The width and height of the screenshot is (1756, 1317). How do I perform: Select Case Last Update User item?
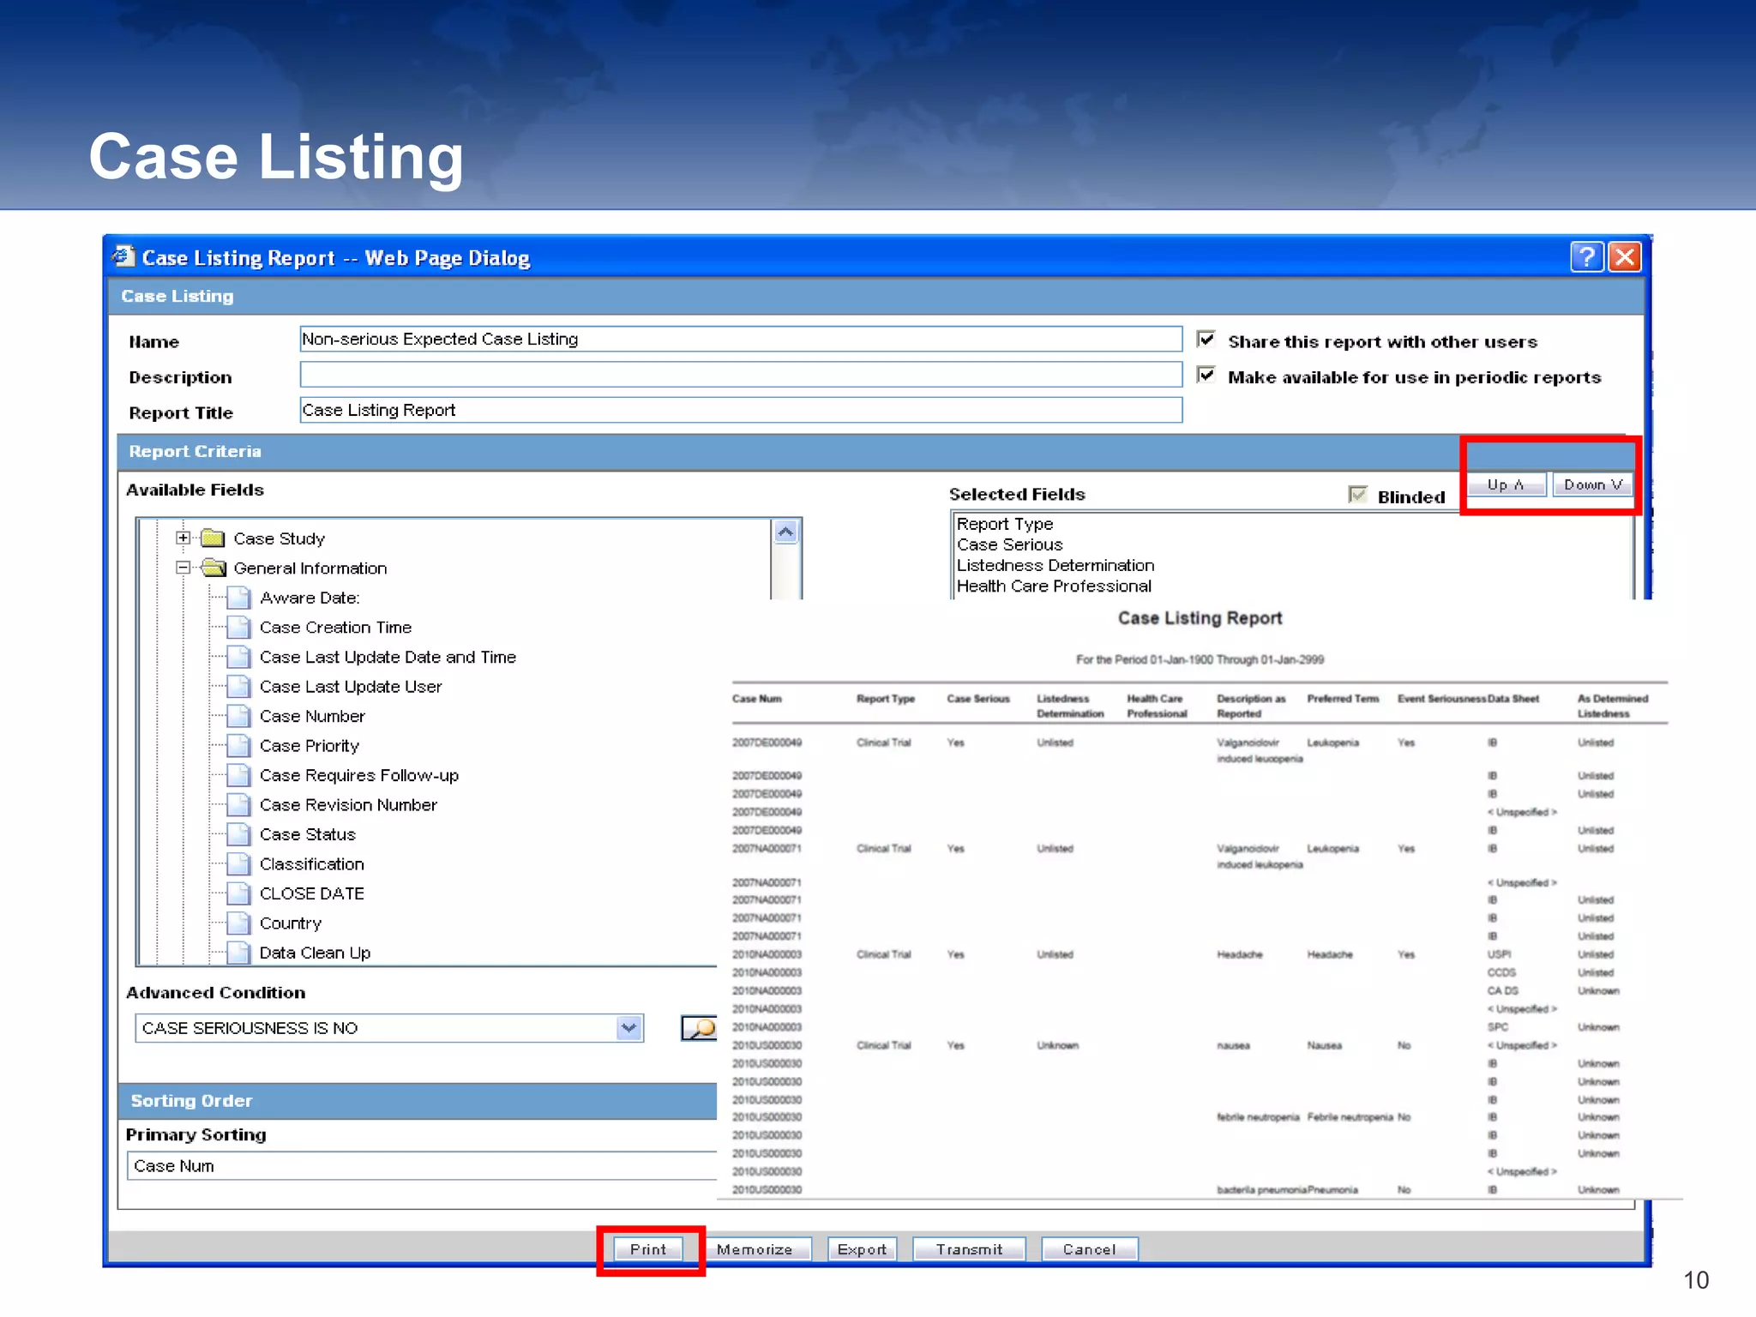tap(351, 687)
